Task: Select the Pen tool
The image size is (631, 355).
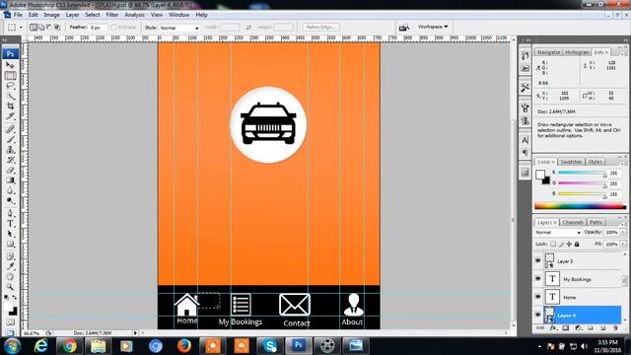Action: 10,213
